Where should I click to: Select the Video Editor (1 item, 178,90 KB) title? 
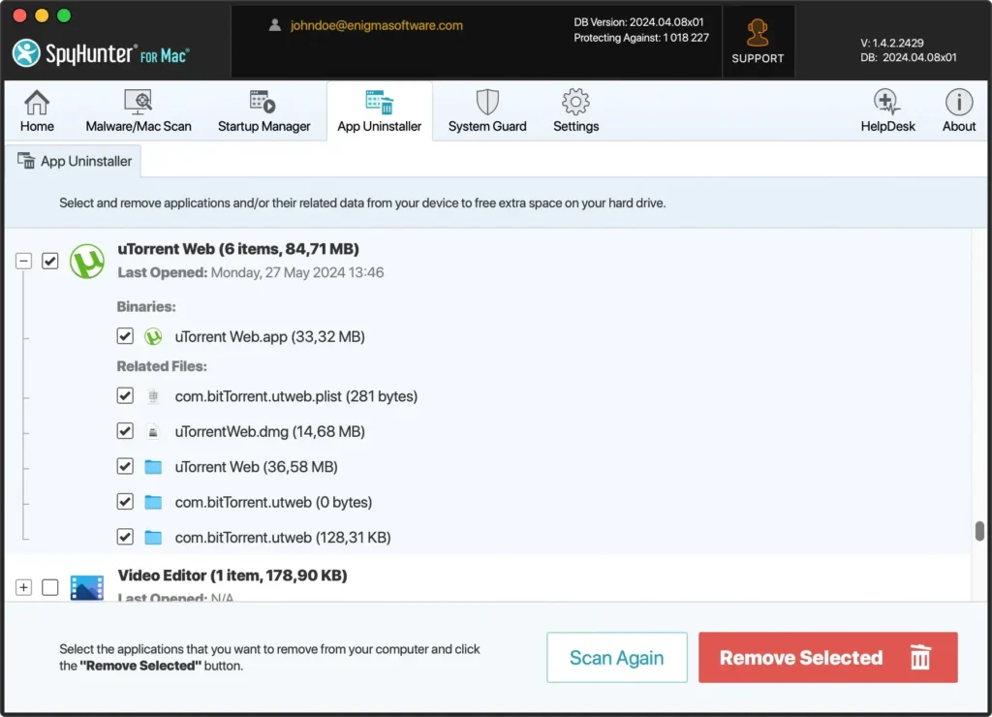232,576
